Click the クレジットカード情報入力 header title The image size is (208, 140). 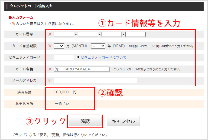(31, 6)
